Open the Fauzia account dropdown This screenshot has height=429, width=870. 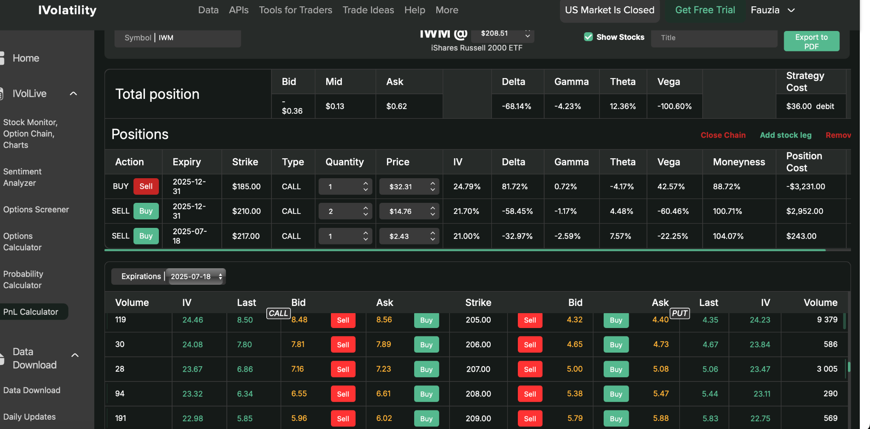773,10
